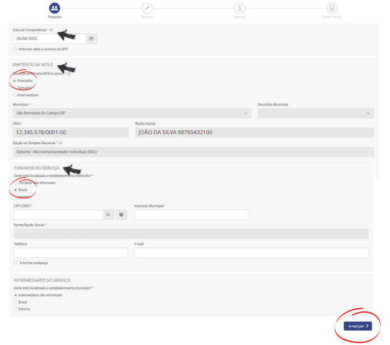Check the Informar endereço checkbox

[16, 263]
